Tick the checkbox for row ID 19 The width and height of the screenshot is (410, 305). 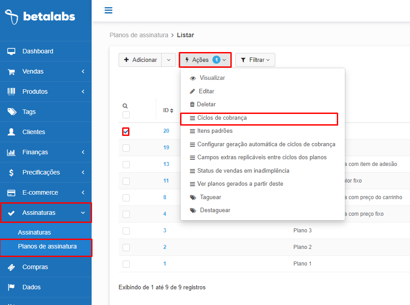click(x=126, y=148)
